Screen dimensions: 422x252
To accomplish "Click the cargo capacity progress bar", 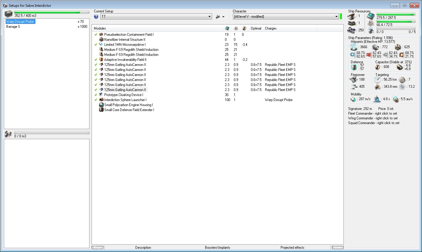I will pos(52,12).
